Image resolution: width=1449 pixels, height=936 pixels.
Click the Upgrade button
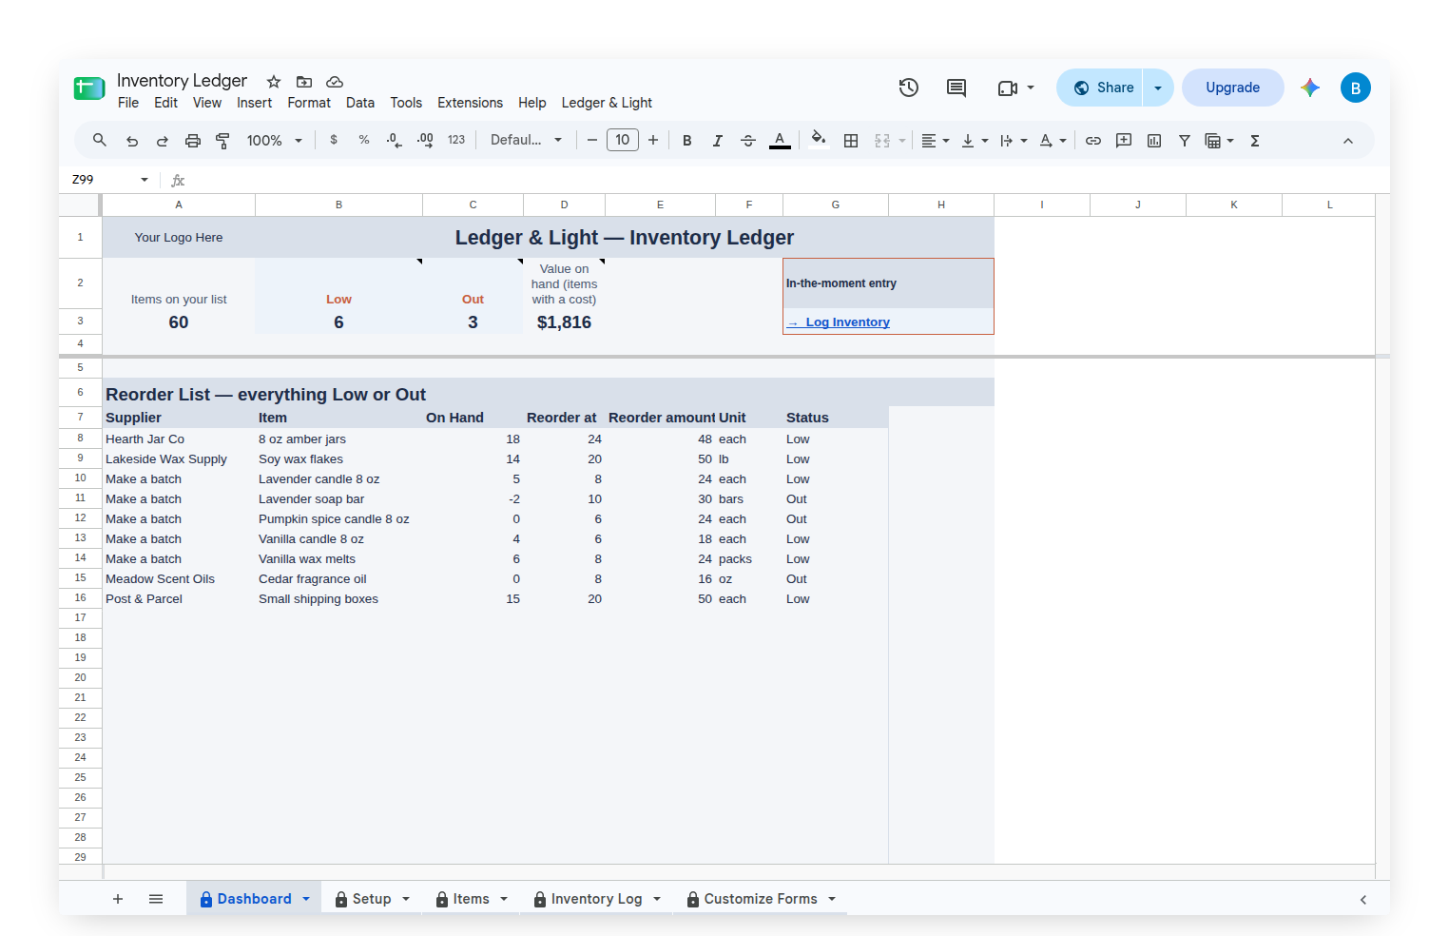[1233, 88]
